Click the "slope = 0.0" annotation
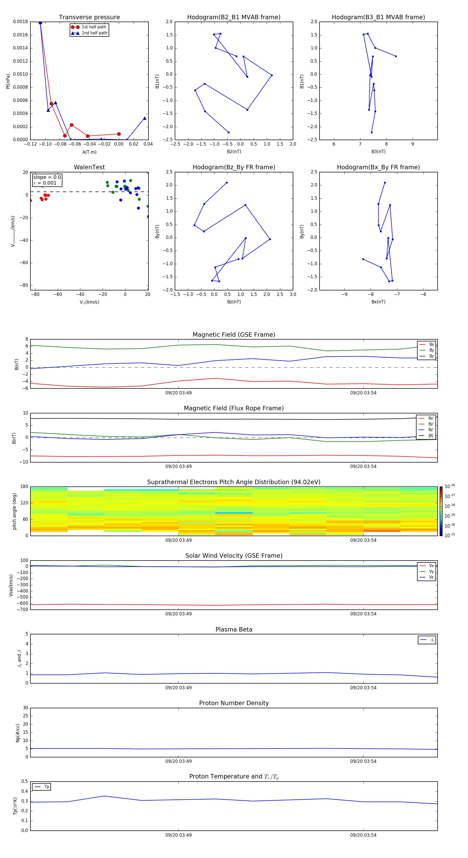The width and height of the screenshot is (468, 858). point(47,177)
